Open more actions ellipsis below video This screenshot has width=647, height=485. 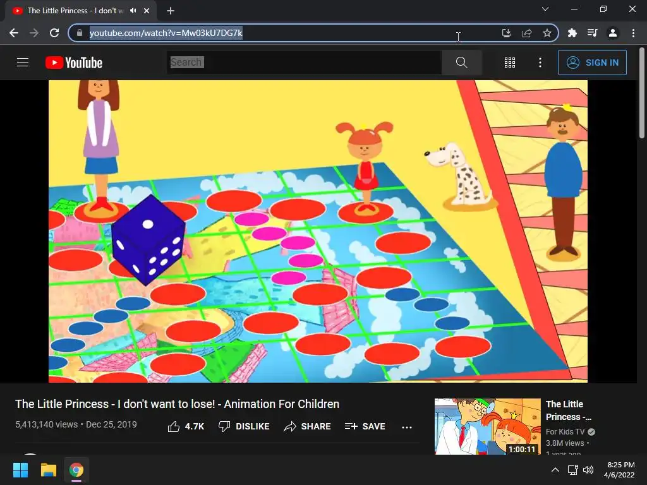(407, 428)
